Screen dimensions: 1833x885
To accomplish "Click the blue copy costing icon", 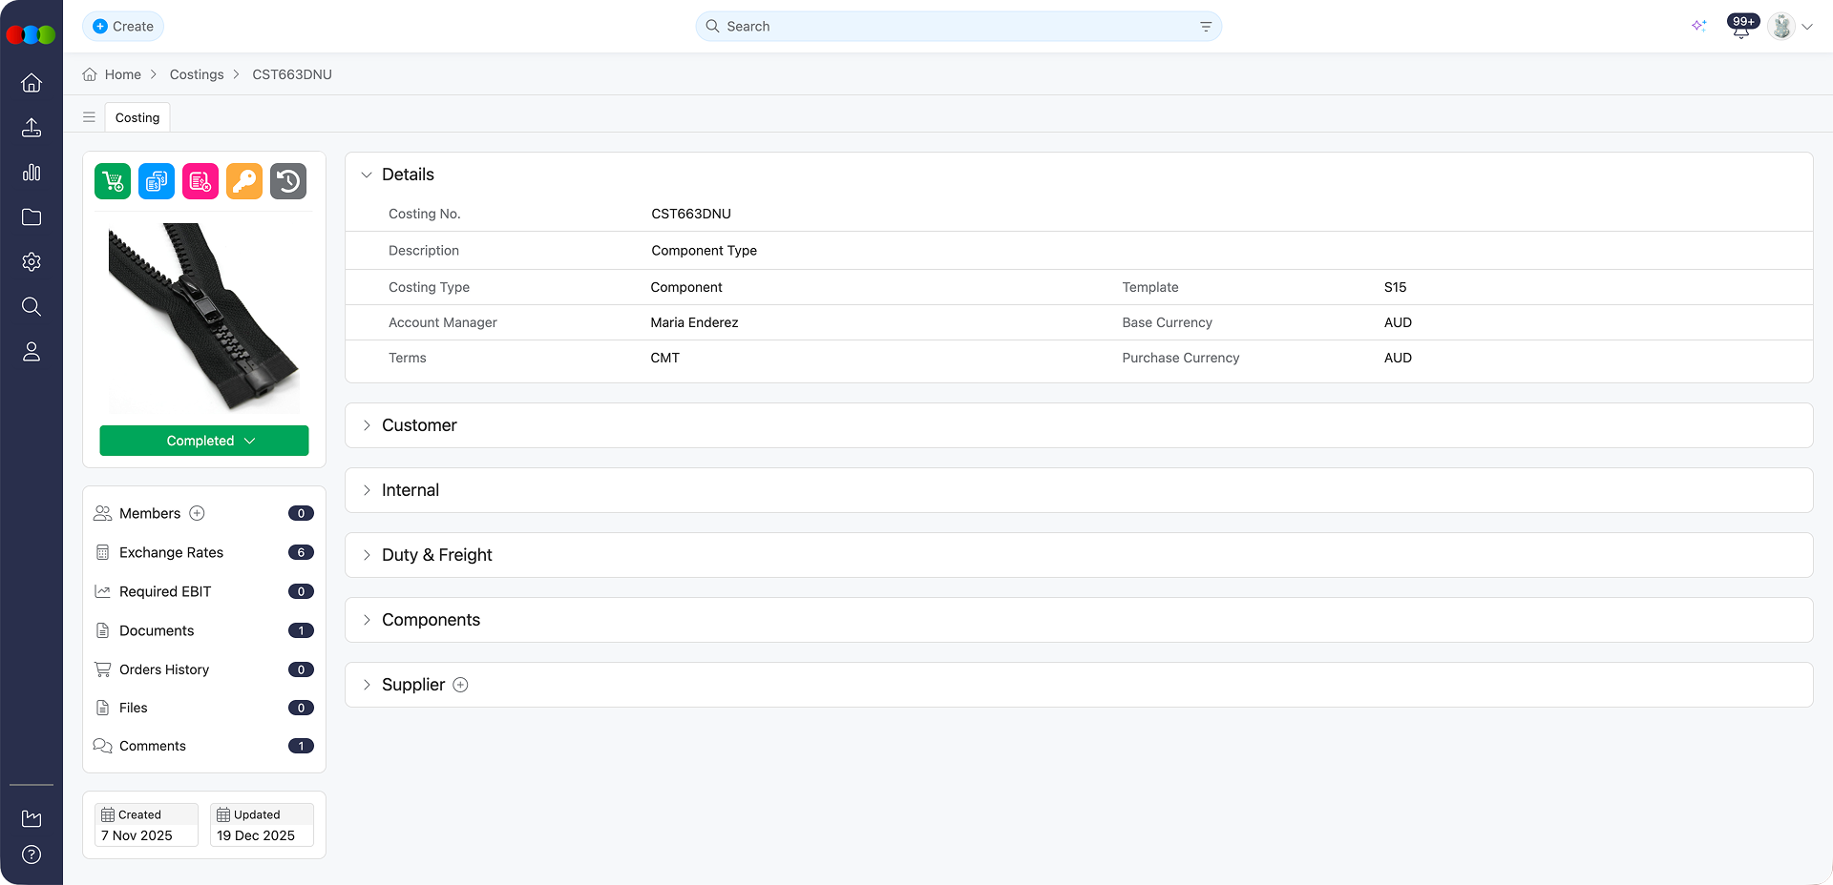I will [157, 181].
